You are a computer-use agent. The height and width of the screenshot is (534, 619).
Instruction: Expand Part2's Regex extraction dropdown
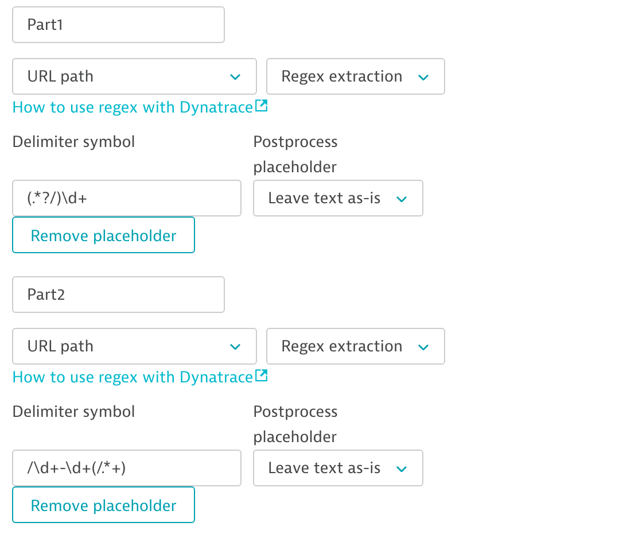point(355,346)
